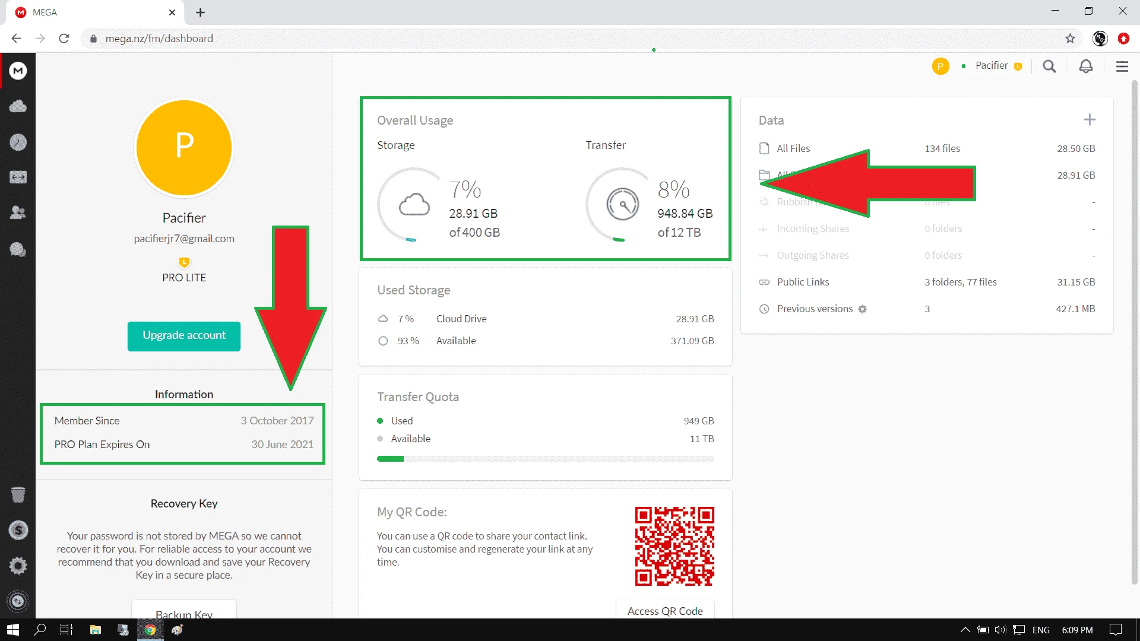Click the Access QR Code button
1140x641 pixels.
click(x=665, y=610)
